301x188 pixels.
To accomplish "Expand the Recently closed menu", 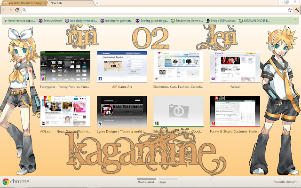I will (x=285, y=182).
